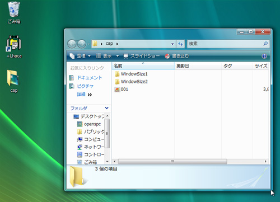The width and height of the screenshot is (280, 202).
Task: Sort by the タグ column header
Action: [237, 66]
